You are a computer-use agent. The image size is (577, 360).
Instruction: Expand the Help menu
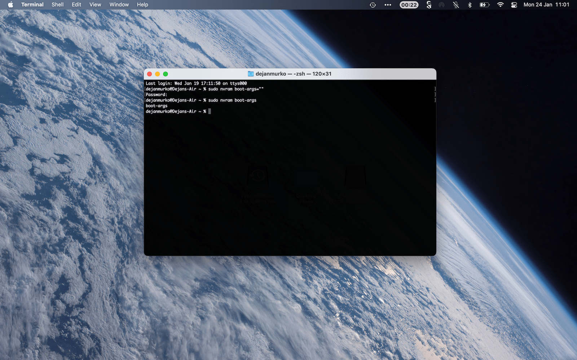click(x=142, y=5)
